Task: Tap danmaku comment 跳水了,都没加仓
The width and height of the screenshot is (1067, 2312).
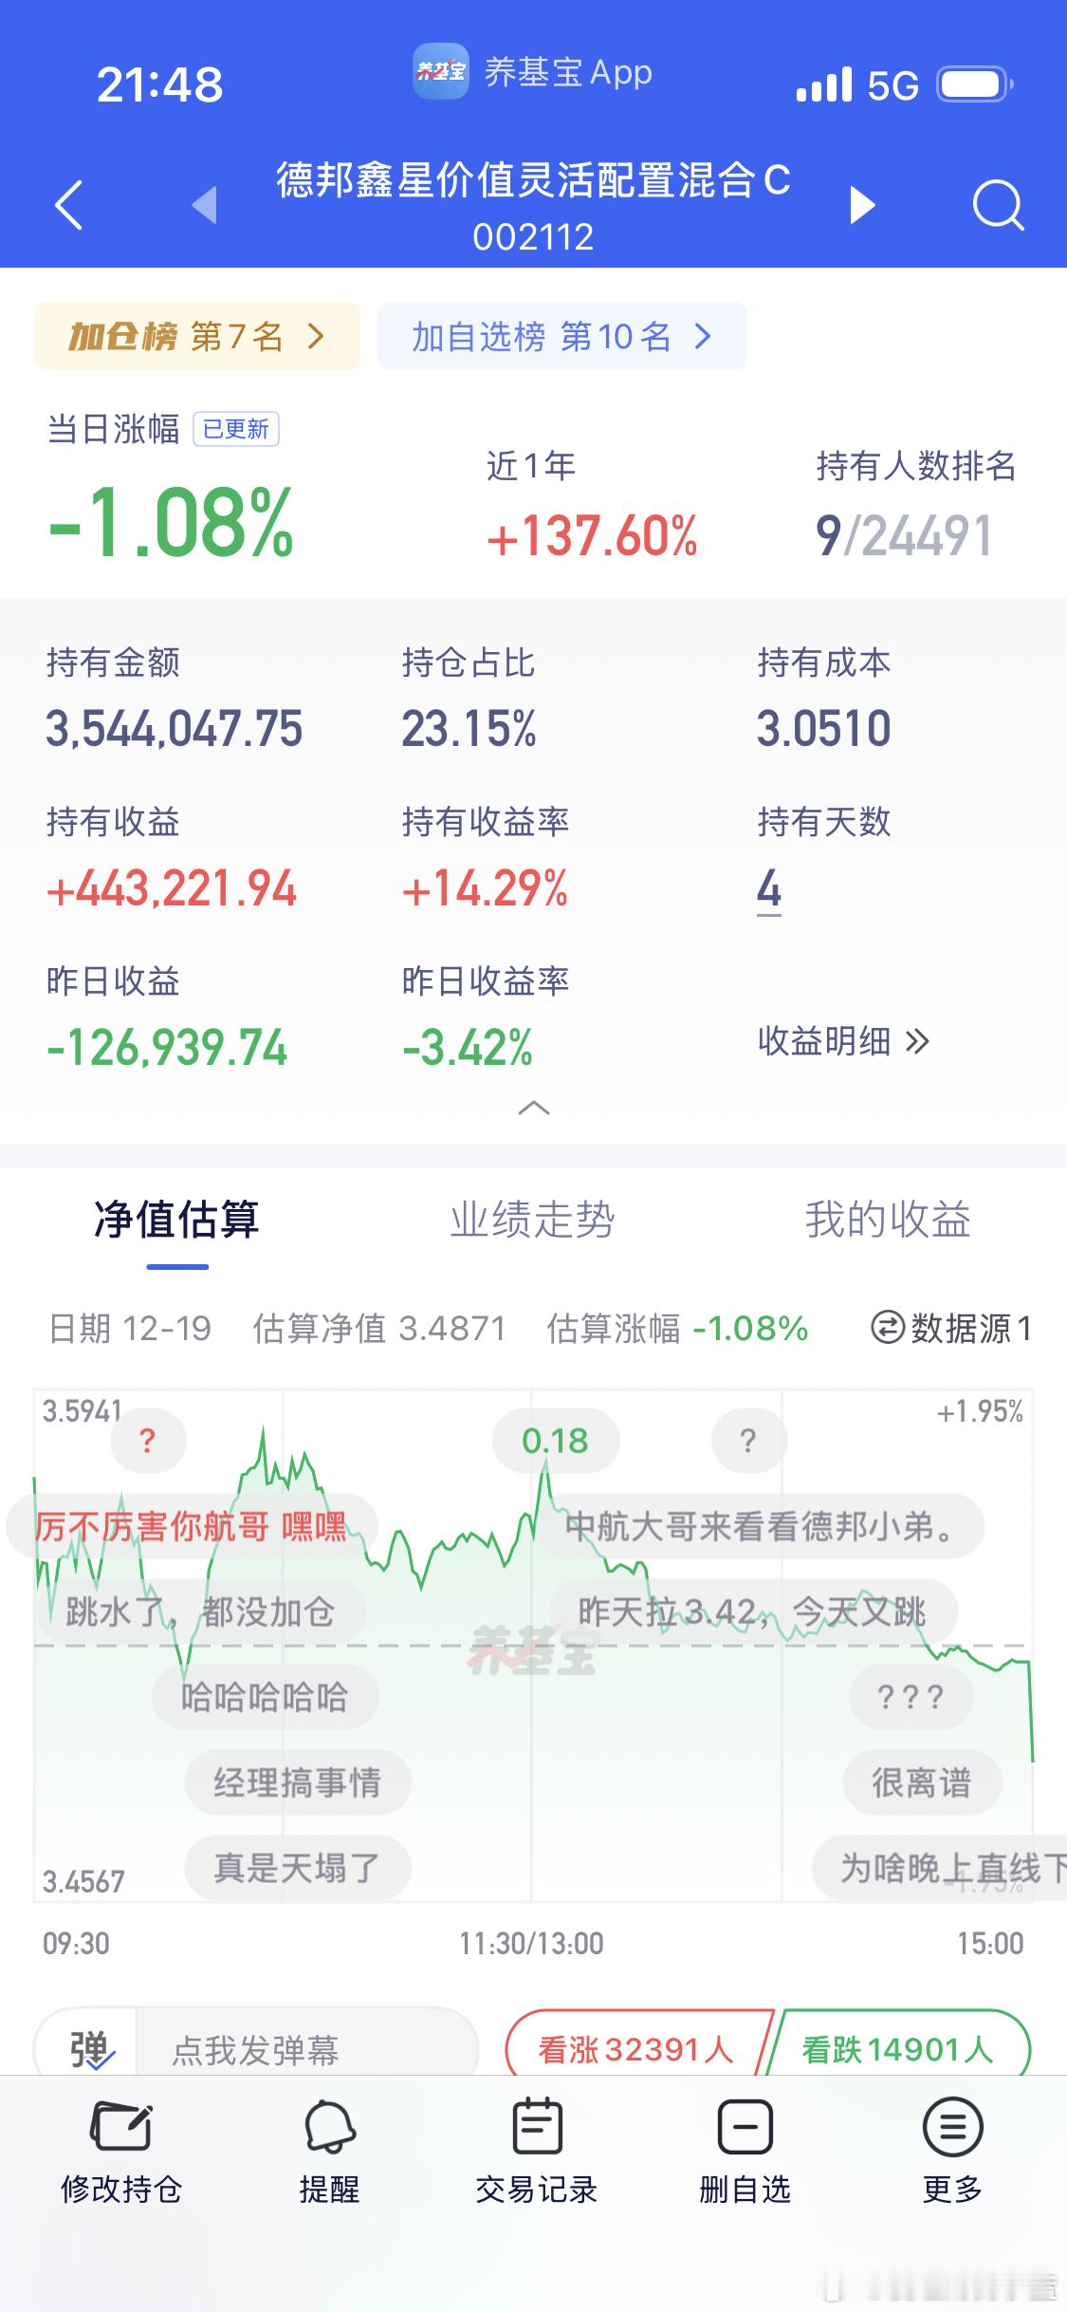Action: click(200, 1612)
